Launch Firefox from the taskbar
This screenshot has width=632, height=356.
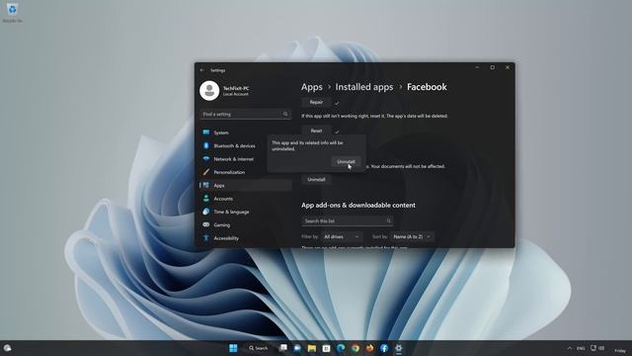coord(369,348)
